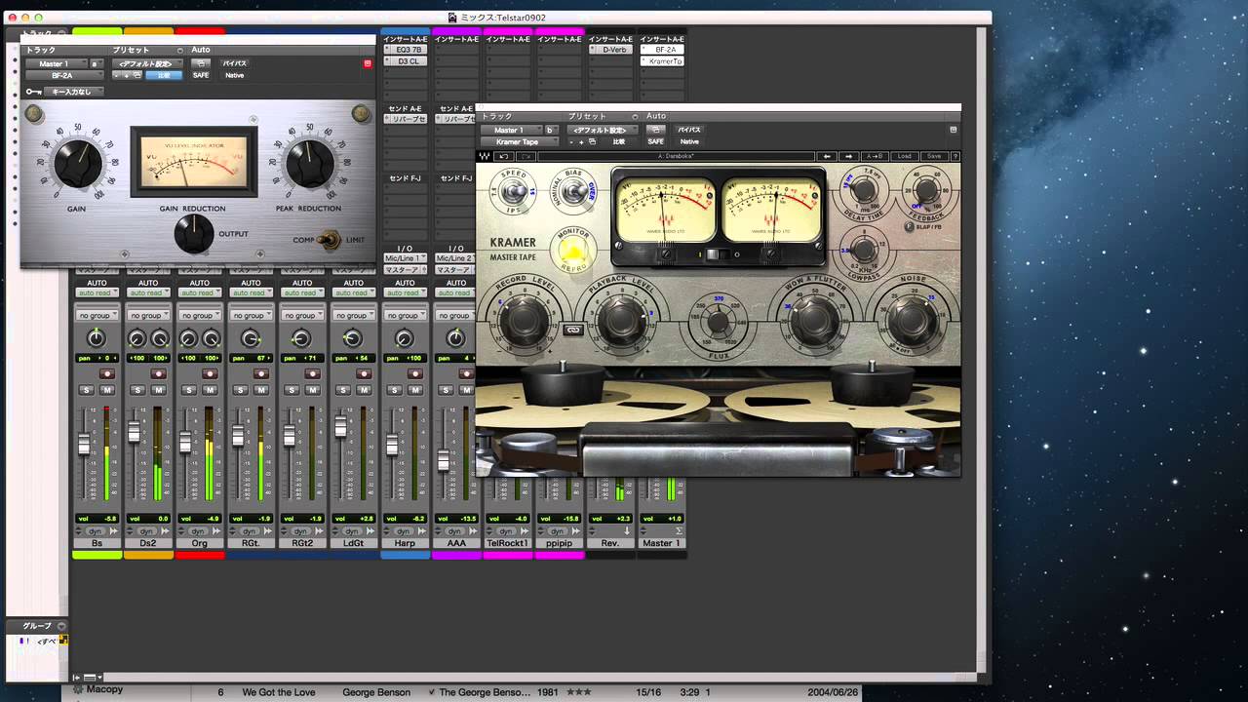Click the AAA track volume fader
This screenshot has width=1248, height=702.
[444, 459]
